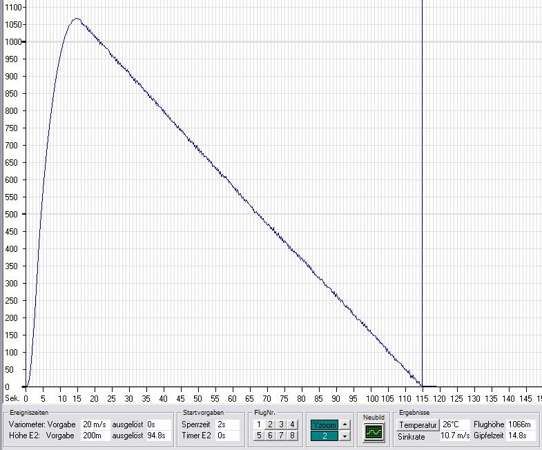Select flight number 2
The height and width of the screenshot is (450, 542).
[x=270, y=424]
